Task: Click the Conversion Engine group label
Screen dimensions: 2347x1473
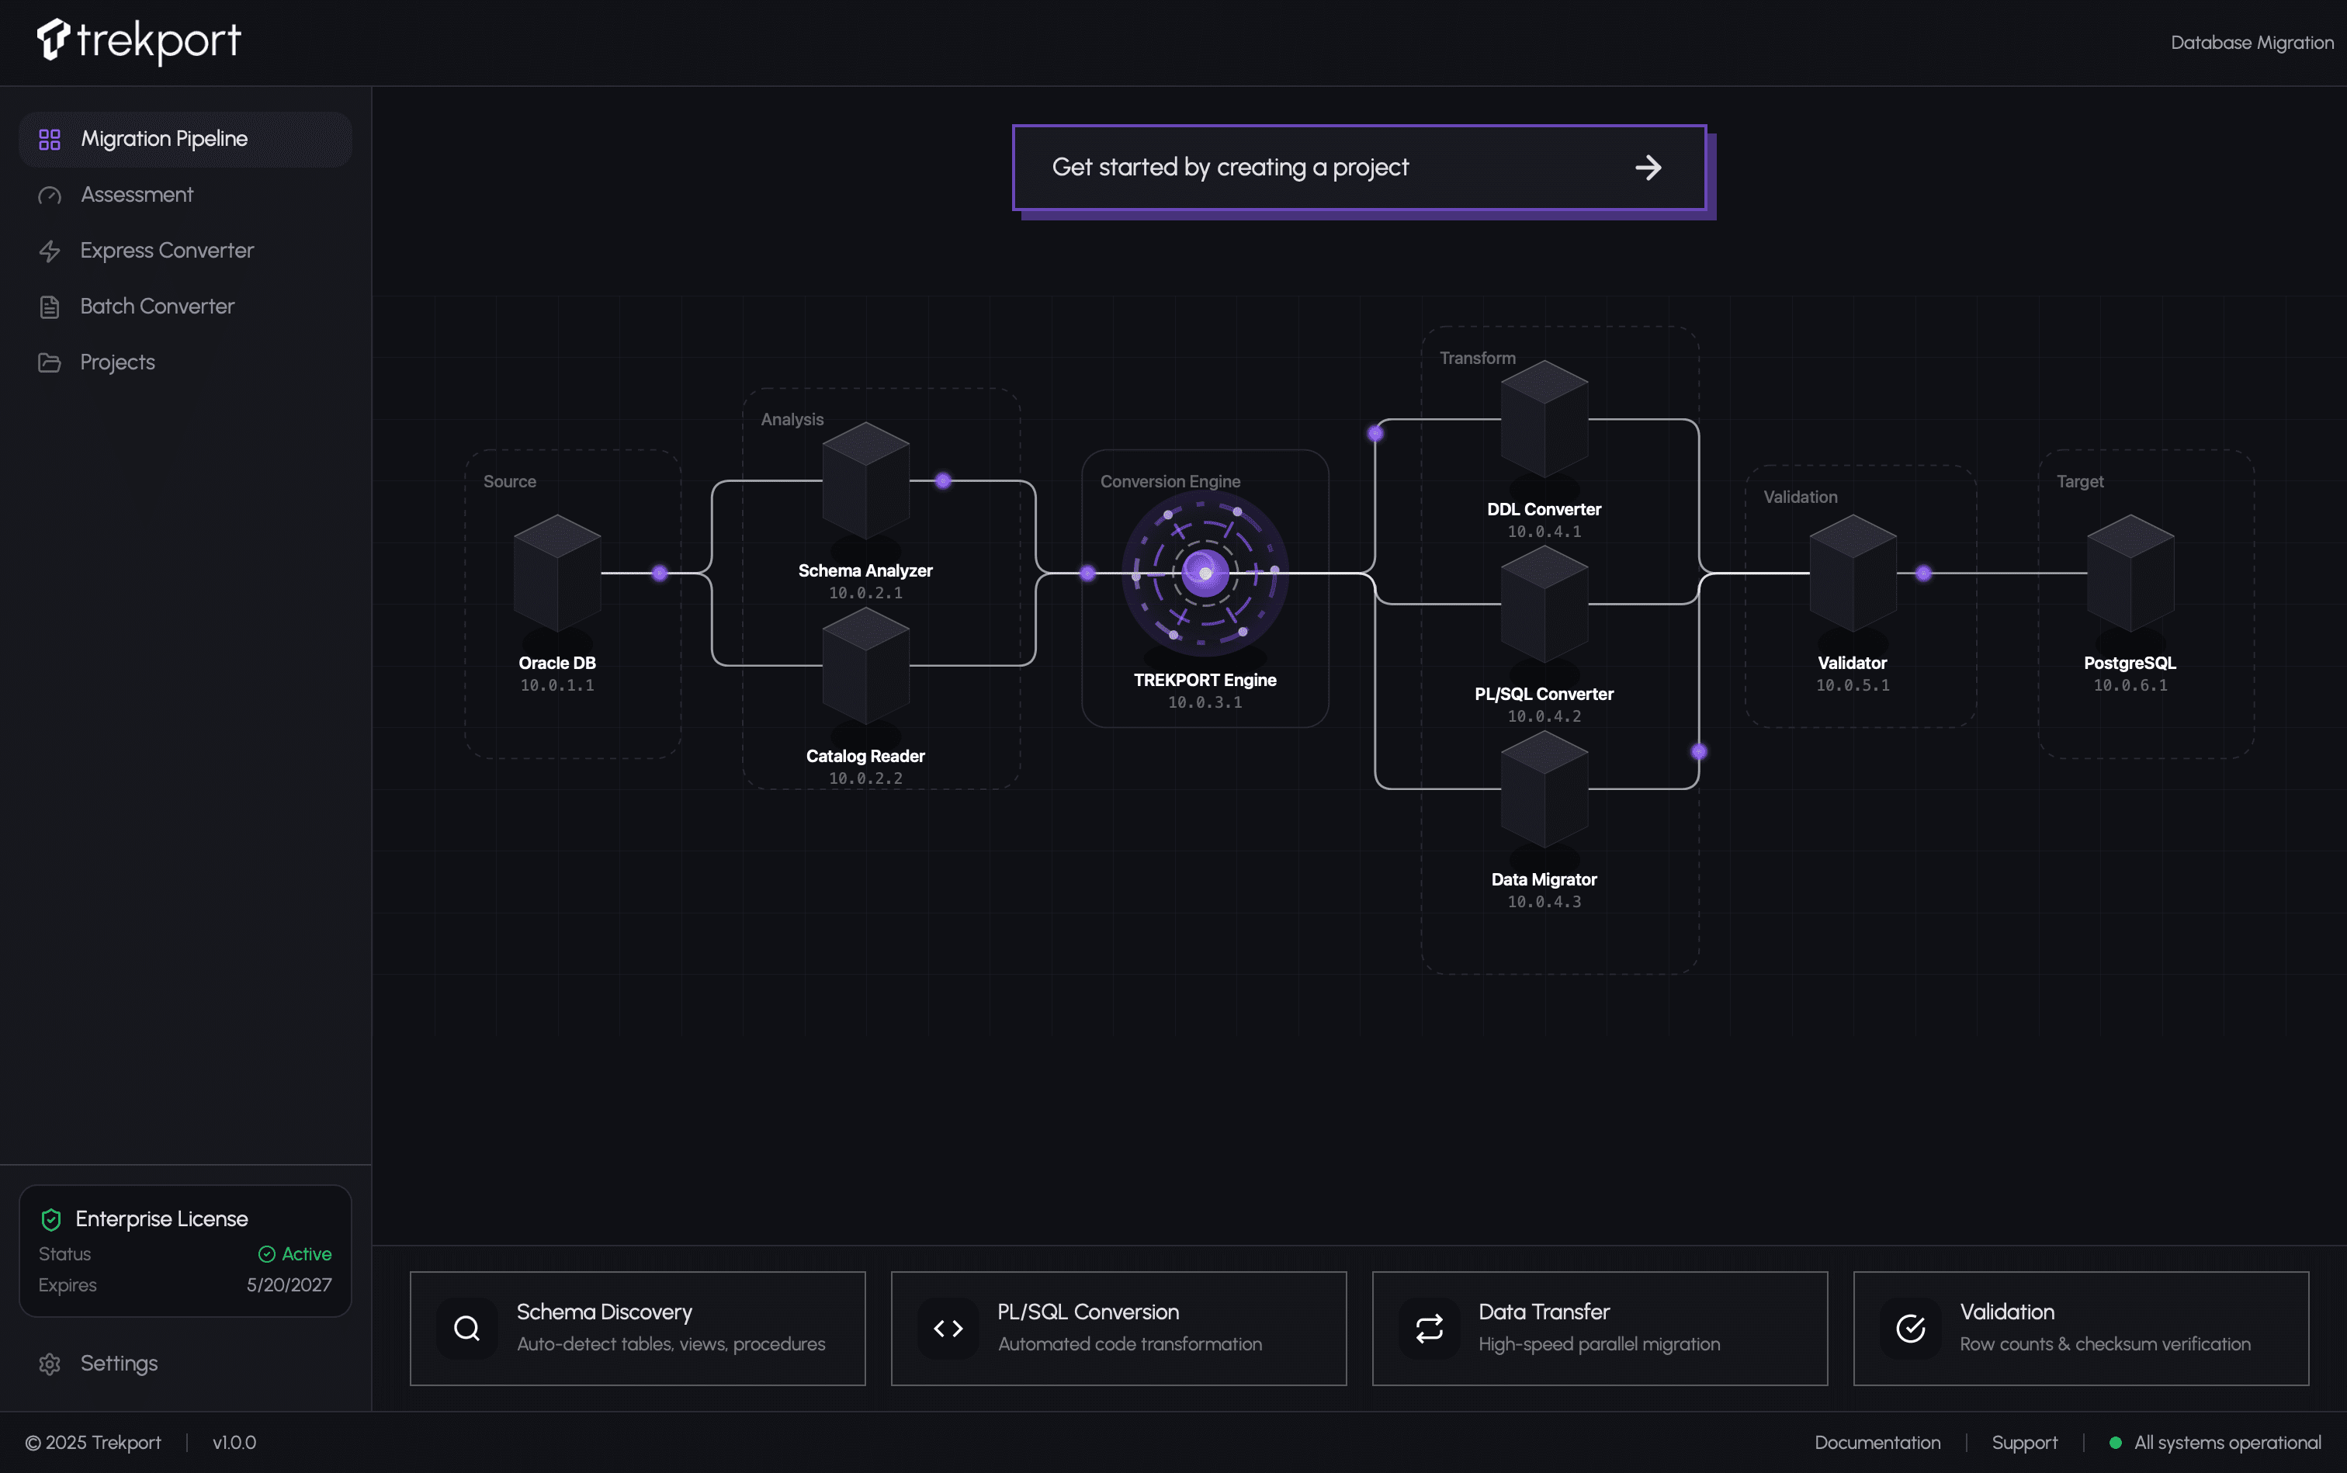Action: pos(1170,481)
